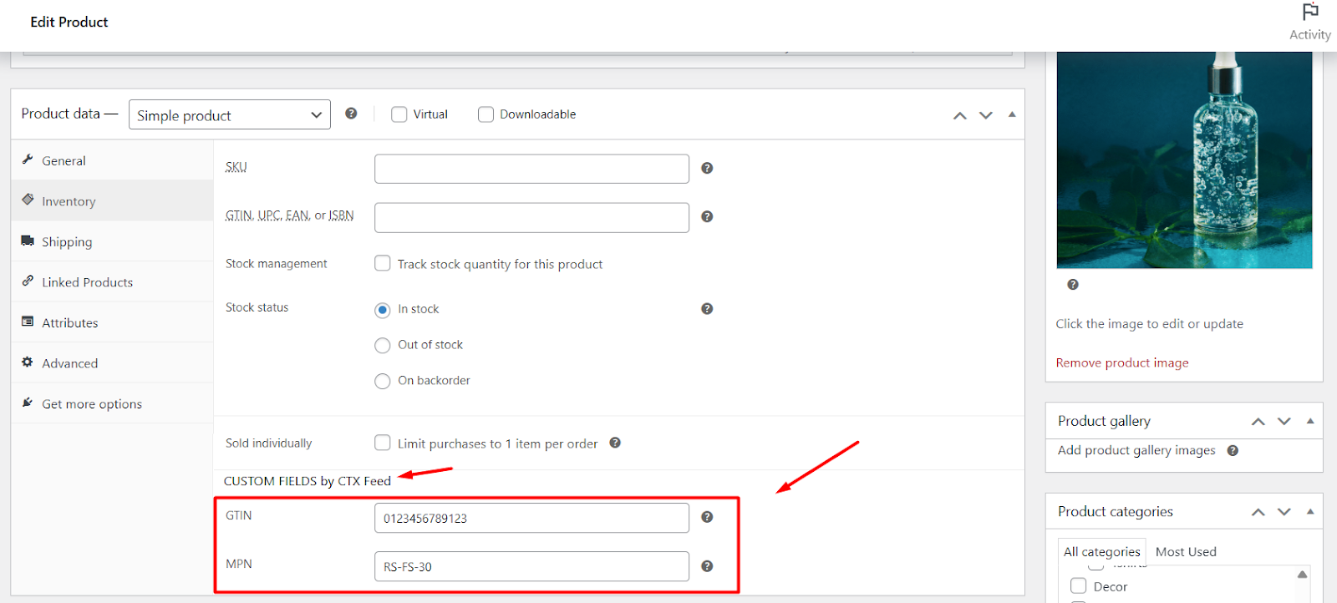Toggle the Product categories panel triangle
Viewport: 1337px width, 603px height.
pos(1309,511)
